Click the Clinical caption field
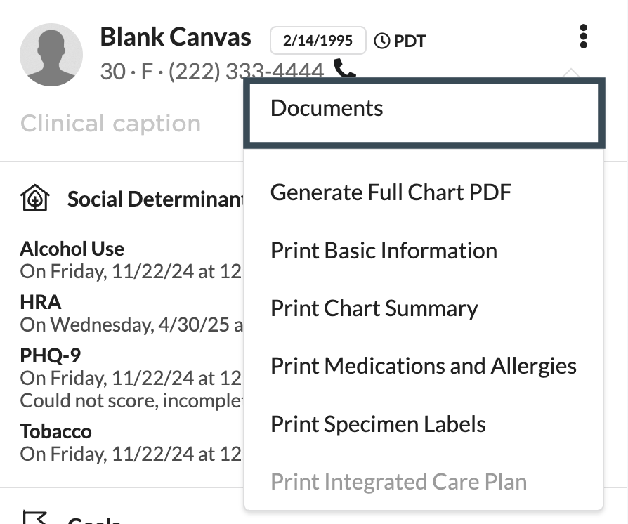628x524 pixels. click(x=110, y=124)
